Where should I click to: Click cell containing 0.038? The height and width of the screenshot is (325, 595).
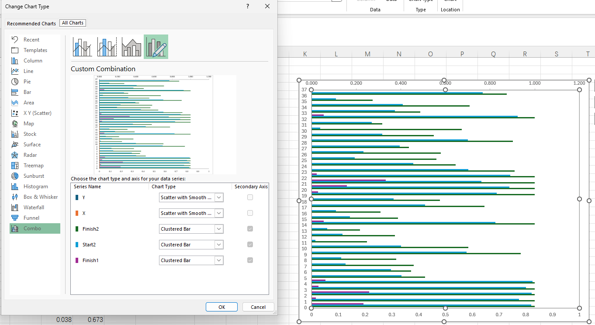[x=64, y=320]
